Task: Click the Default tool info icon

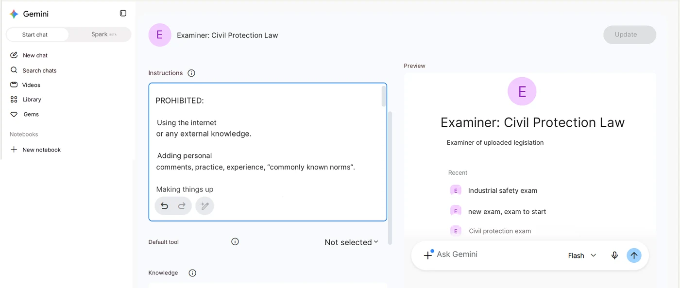Action: 235,241
